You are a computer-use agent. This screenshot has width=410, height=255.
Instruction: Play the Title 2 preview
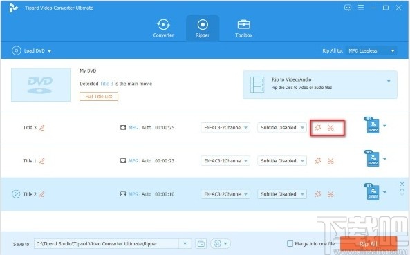pyautogui.click(x=16, y=194)
